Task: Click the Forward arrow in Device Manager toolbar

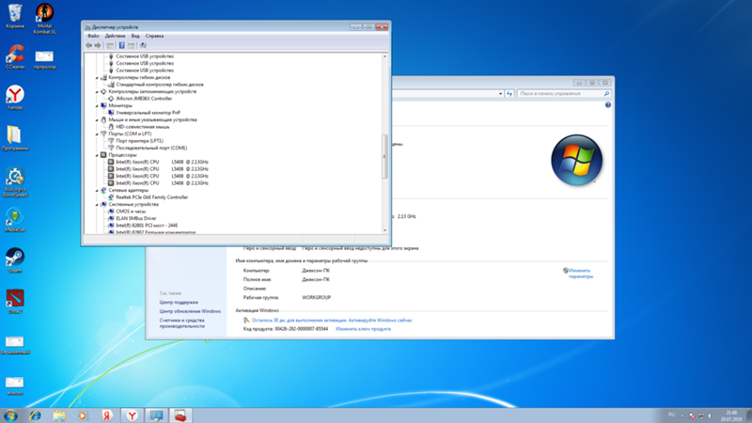Action: [98, 45]
